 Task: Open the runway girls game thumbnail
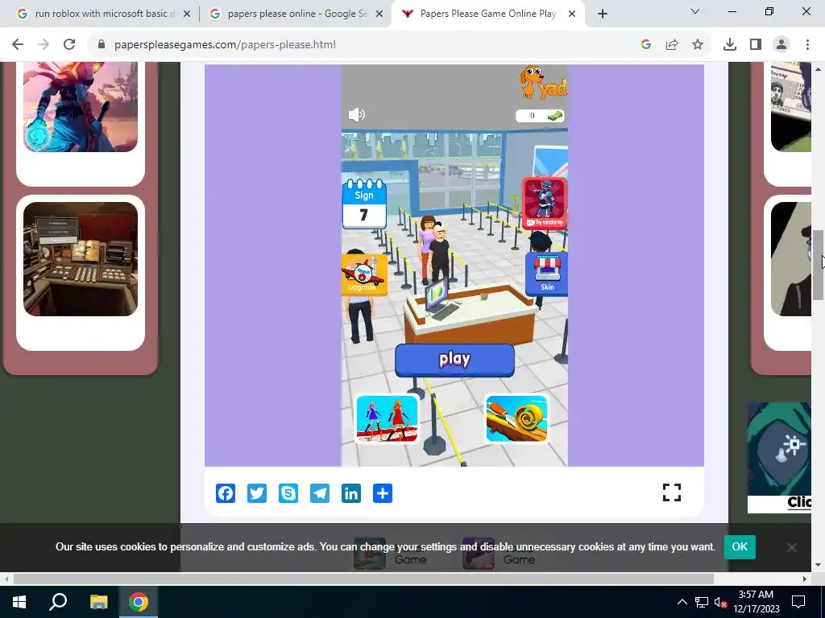387,418
